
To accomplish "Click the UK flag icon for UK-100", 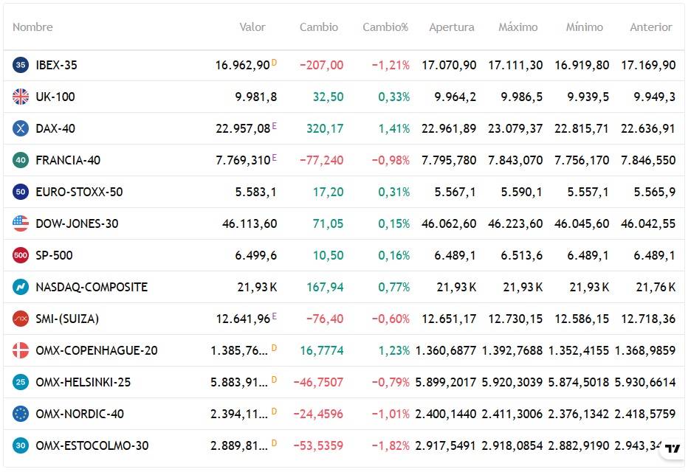I will (x=21, y=97).
